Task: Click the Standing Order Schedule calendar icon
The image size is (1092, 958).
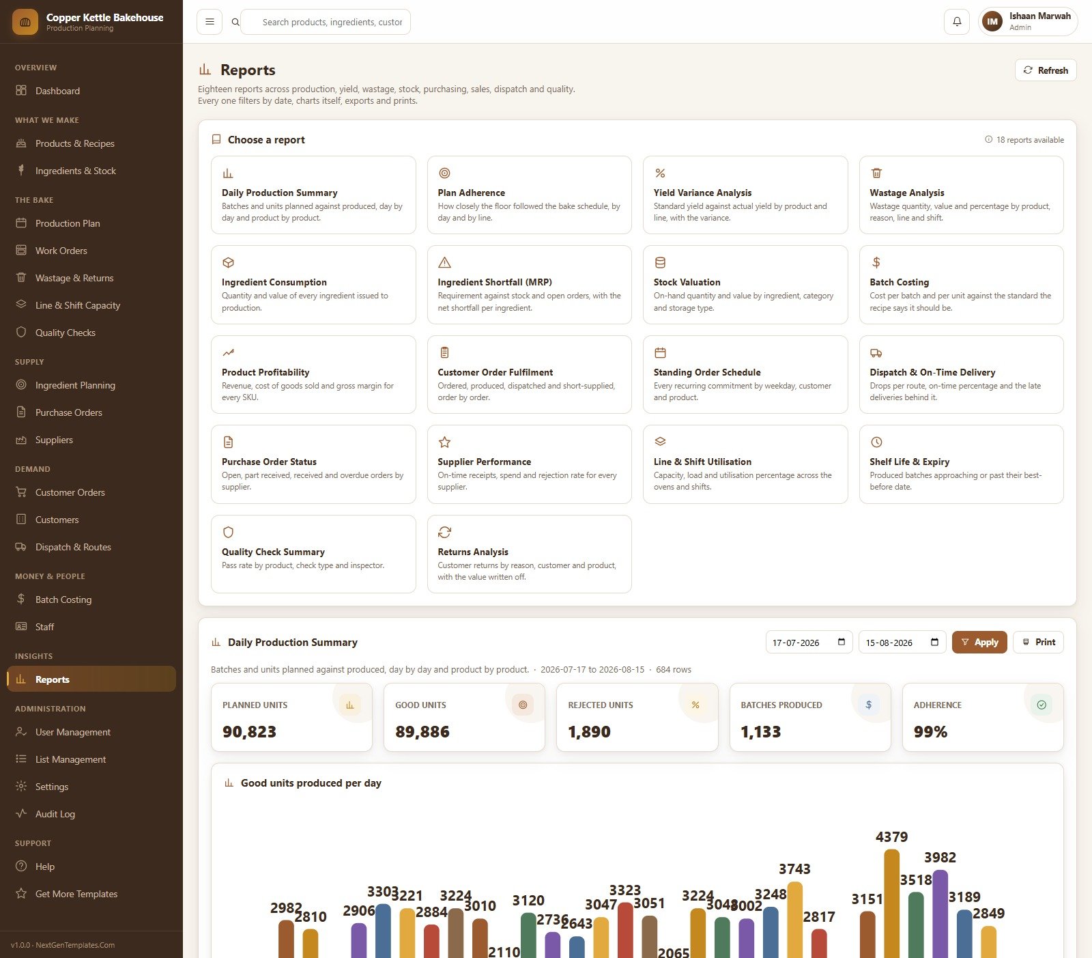Action: click(660, 353)
